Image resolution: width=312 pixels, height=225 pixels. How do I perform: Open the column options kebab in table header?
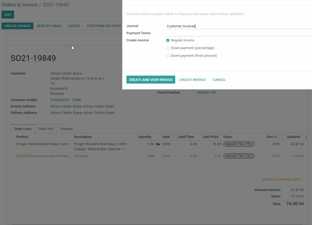[306, 137]
